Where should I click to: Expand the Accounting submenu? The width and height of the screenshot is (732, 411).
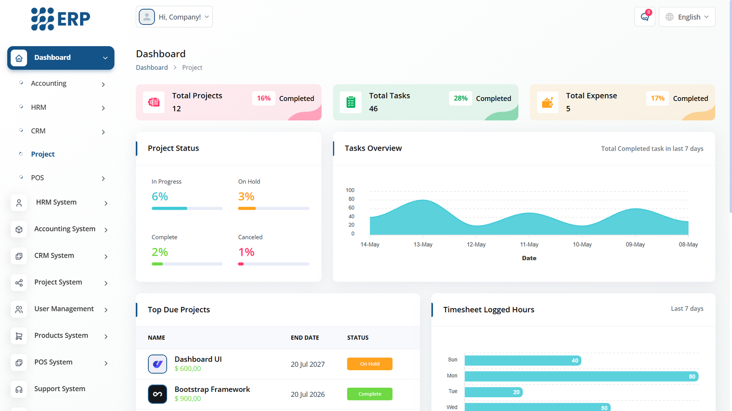pos(61,84)
